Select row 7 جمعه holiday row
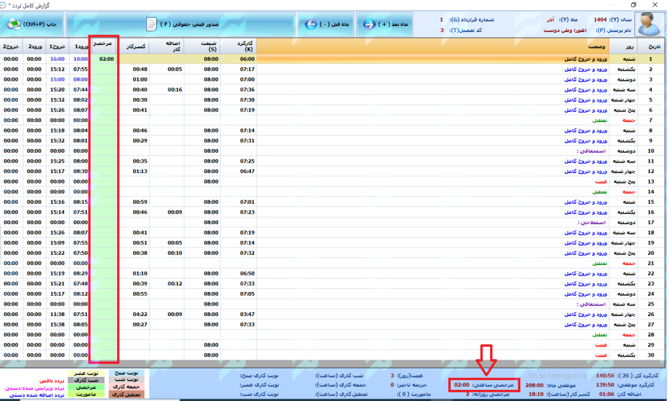The image size is (669, 401). (392, 120)
